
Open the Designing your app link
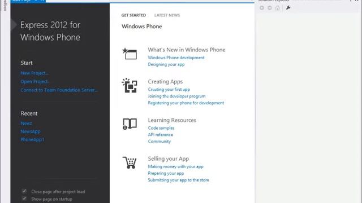(166, 64)
